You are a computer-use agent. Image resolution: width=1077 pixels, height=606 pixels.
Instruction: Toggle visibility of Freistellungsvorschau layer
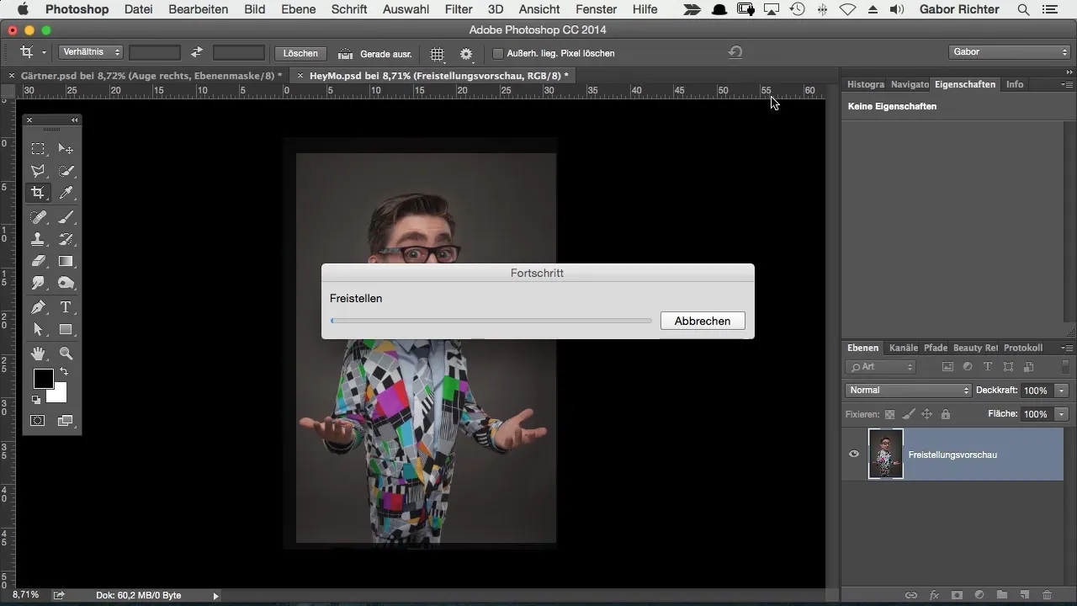(x=854, y=454)
